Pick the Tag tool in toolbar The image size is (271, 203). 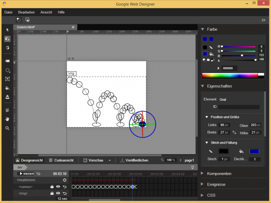(x=7, y=61)
